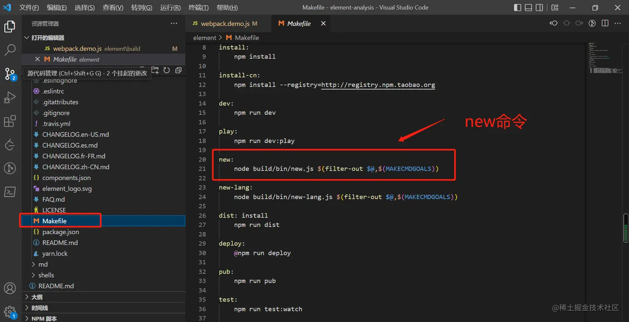Open the Search view in activity bar
The height and width of the screenshot is (322, 629).
[x=10, y=50]
